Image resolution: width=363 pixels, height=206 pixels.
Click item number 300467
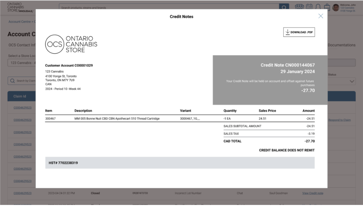(50, 118)
